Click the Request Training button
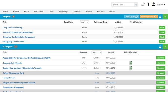The width and height of the screenshot is (168, 92). (149, 17)
